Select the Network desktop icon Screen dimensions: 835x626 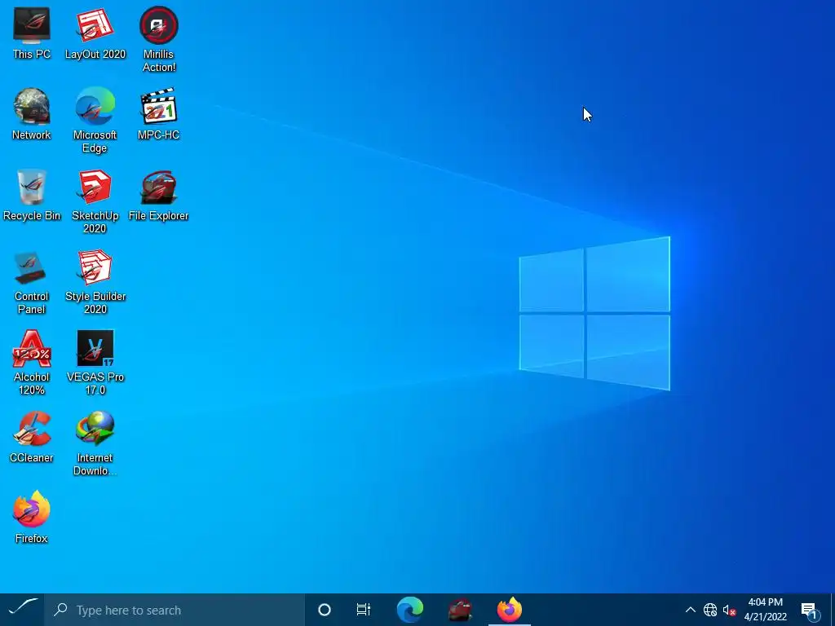(32, 114)
